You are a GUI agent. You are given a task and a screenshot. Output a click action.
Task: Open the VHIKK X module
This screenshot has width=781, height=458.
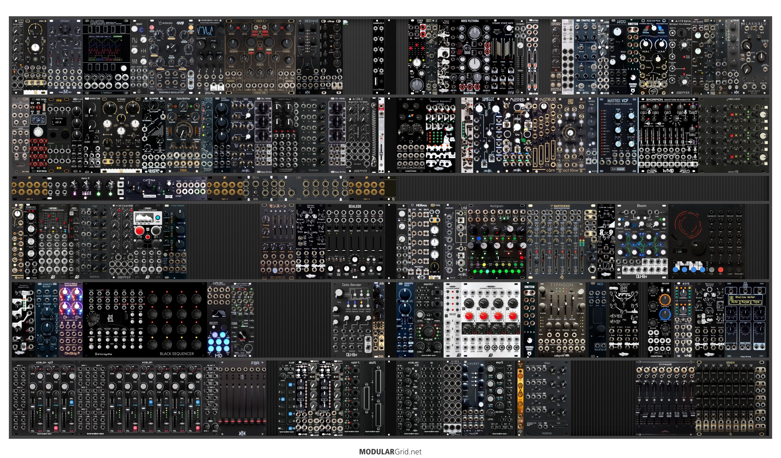pyautogui.click(x=260, y=57)
